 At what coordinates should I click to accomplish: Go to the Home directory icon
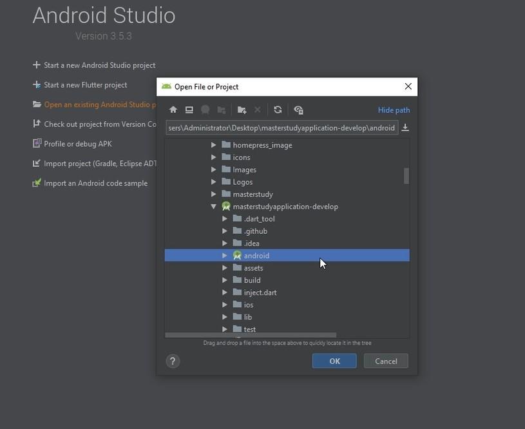(x=173, y=110)
